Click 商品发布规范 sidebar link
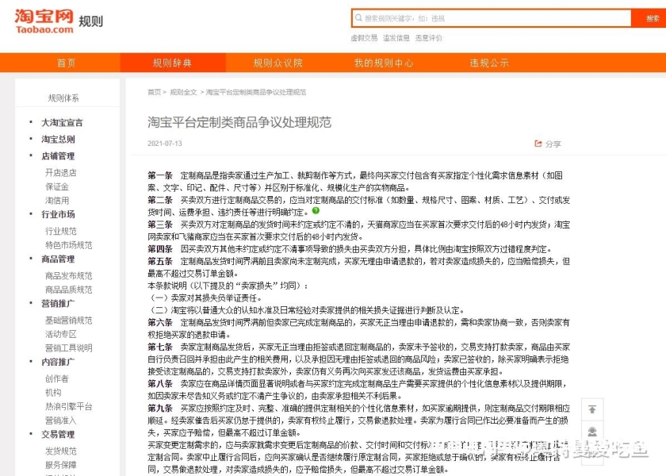Viewport: 666px width, 476px height. [68, 275]
